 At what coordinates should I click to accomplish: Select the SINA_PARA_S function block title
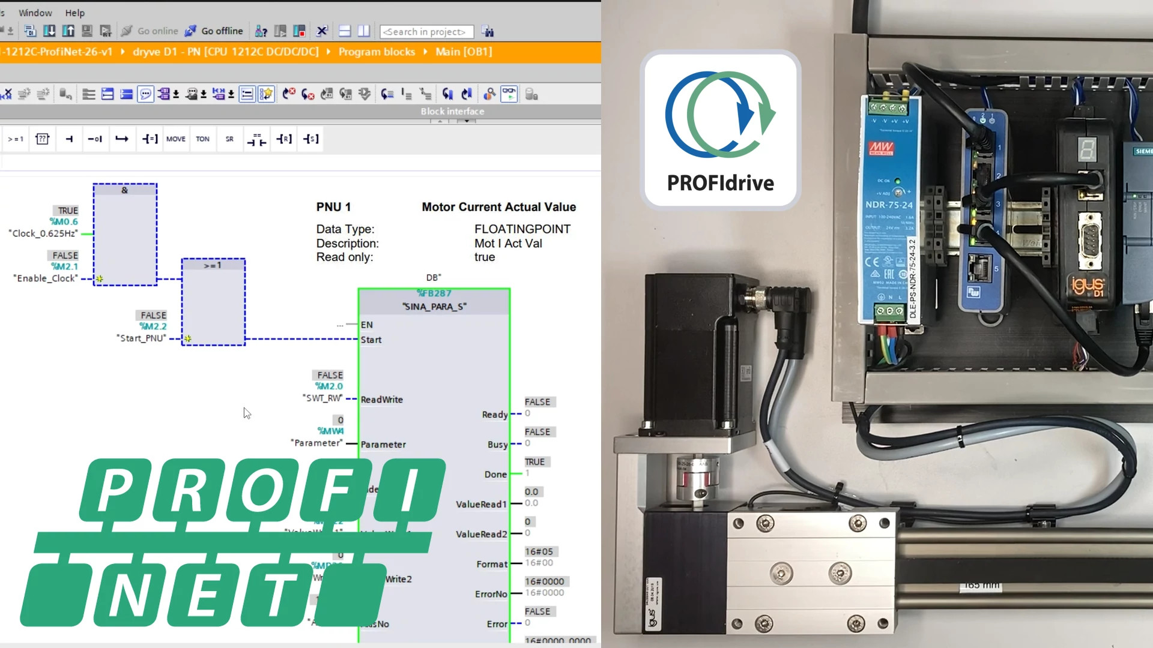pos(434,307)
